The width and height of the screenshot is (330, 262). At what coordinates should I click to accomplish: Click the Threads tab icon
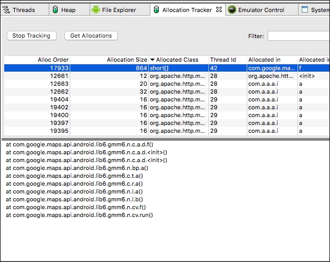point(6,10)
